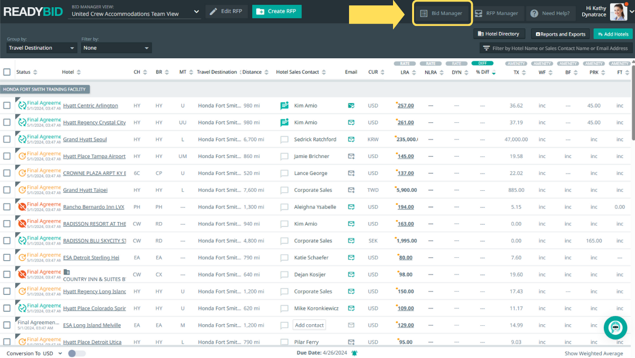Click the Create RFP button
635x358 pixels.
pyautogui.click(x=277, y=11)
